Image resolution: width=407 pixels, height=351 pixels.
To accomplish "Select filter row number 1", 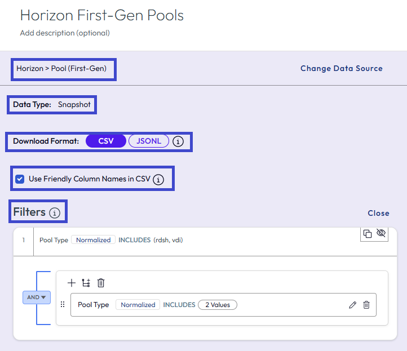I will (x=23, y=240).
